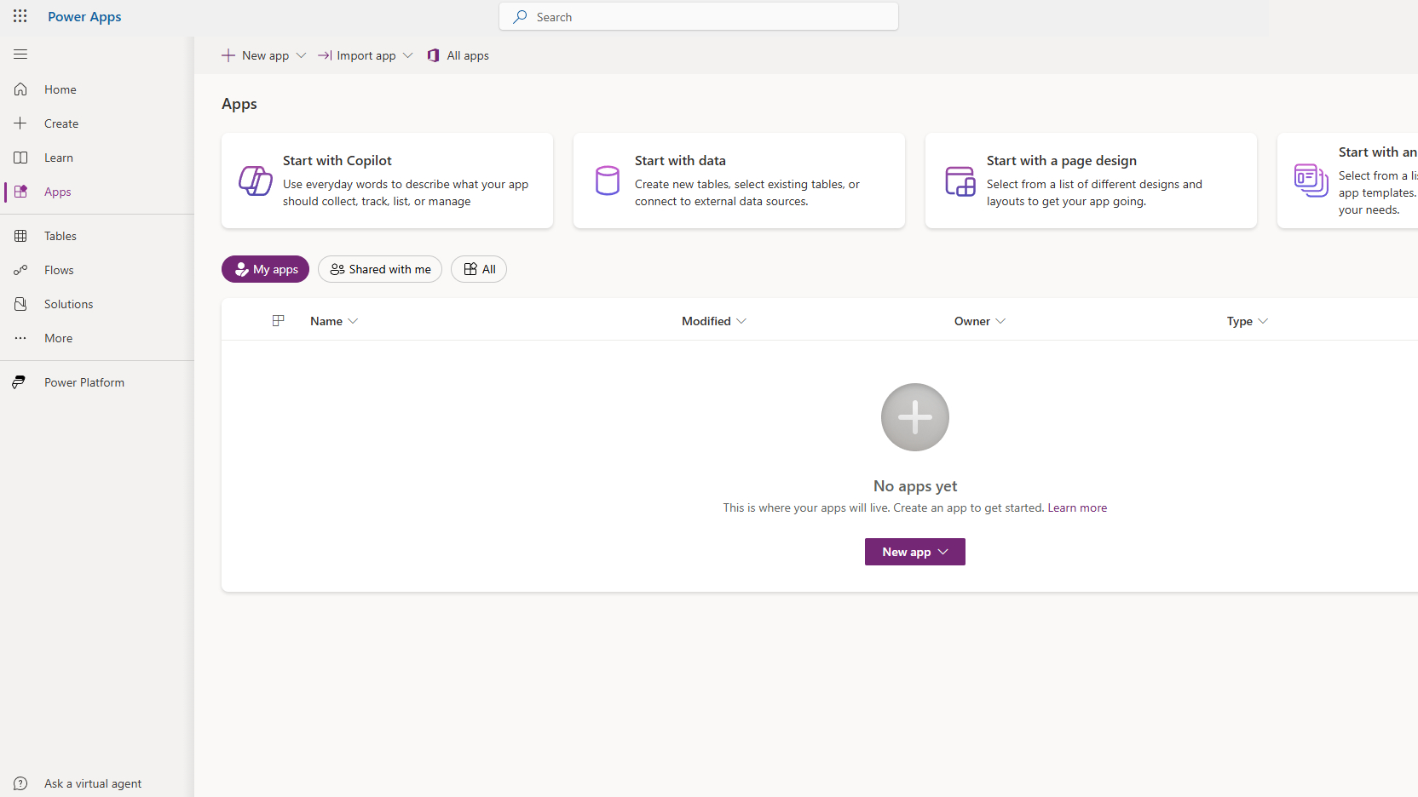1418x797 pixels.
Task: Expand the Import app dropdown chevron
Action: (408, 55)
